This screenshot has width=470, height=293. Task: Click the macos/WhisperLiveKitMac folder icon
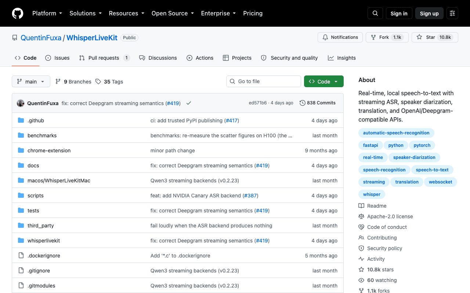click(21, 181)
